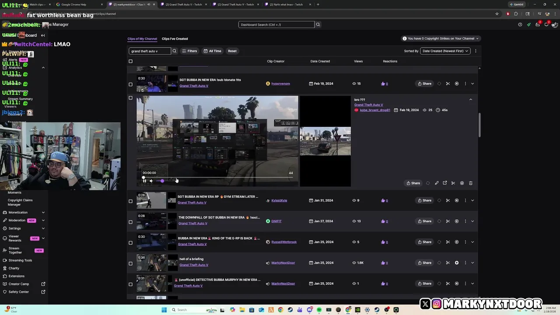The height and width of the screenshot is (315, 560).
Task: Tick the select-all clips header checkbox
Action: 130,61
